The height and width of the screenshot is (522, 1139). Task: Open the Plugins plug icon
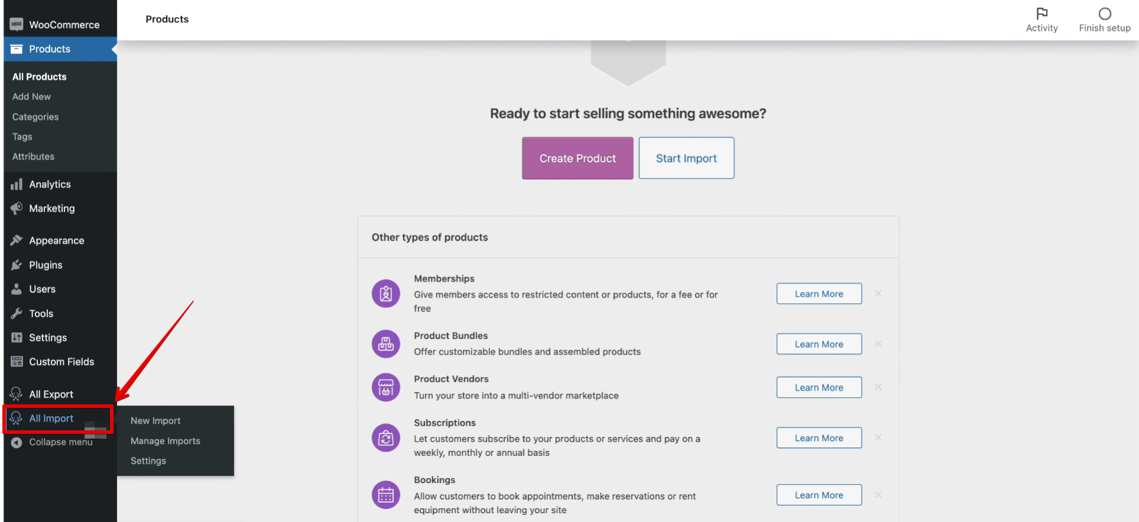pyautogui.click(x=17, y=265)
